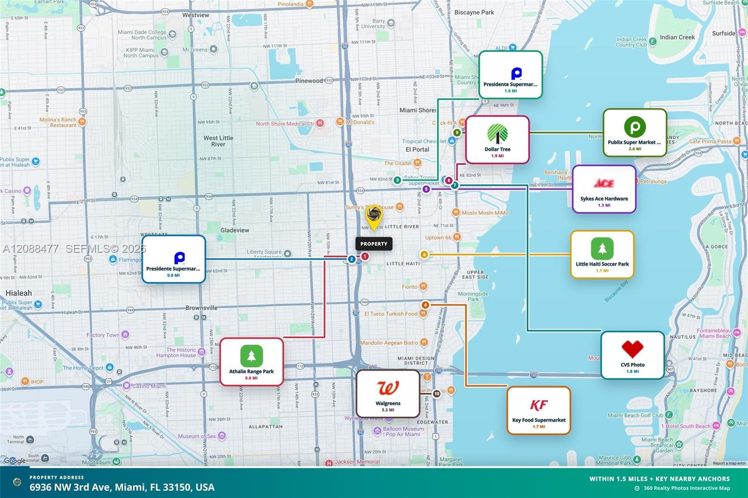Click the address '6936 NW 3rd Ave, Miami, FL 33150, USA'
Screen dimensions: 748x498
122,487
